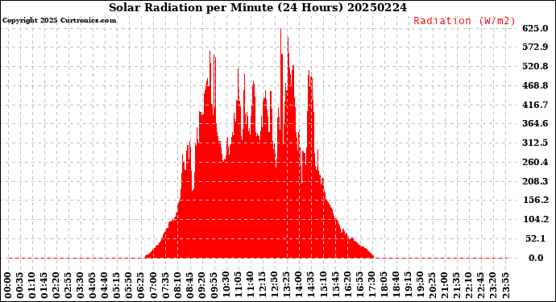
Task: Select the 312.5 y-axis value
Action: (535, 143)
